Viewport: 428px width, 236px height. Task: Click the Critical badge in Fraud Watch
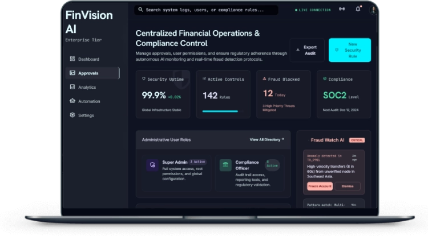tap(357, 140)
